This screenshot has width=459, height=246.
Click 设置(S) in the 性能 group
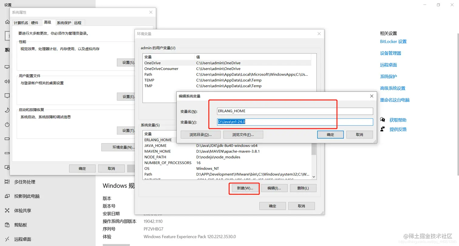pos(126,62)
